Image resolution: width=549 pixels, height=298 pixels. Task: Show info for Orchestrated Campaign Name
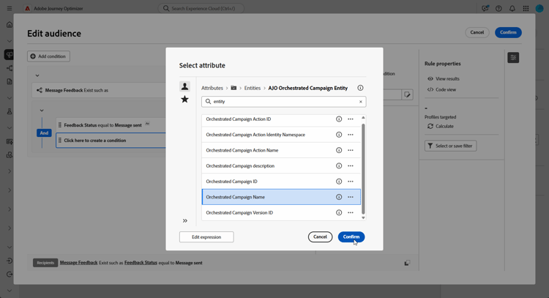tap(339, 197)
